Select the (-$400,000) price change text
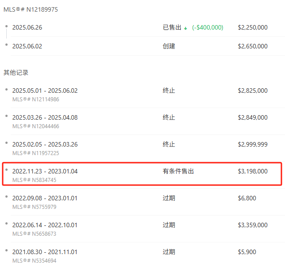 [208, 28]
